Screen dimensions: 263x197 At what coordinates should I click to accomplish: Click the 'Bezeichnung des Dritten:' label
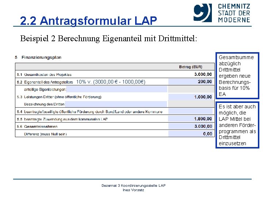click(45, 104)
